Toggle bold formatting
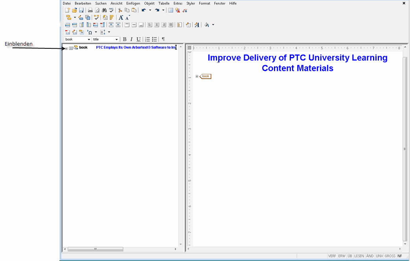 coord(125,39)
